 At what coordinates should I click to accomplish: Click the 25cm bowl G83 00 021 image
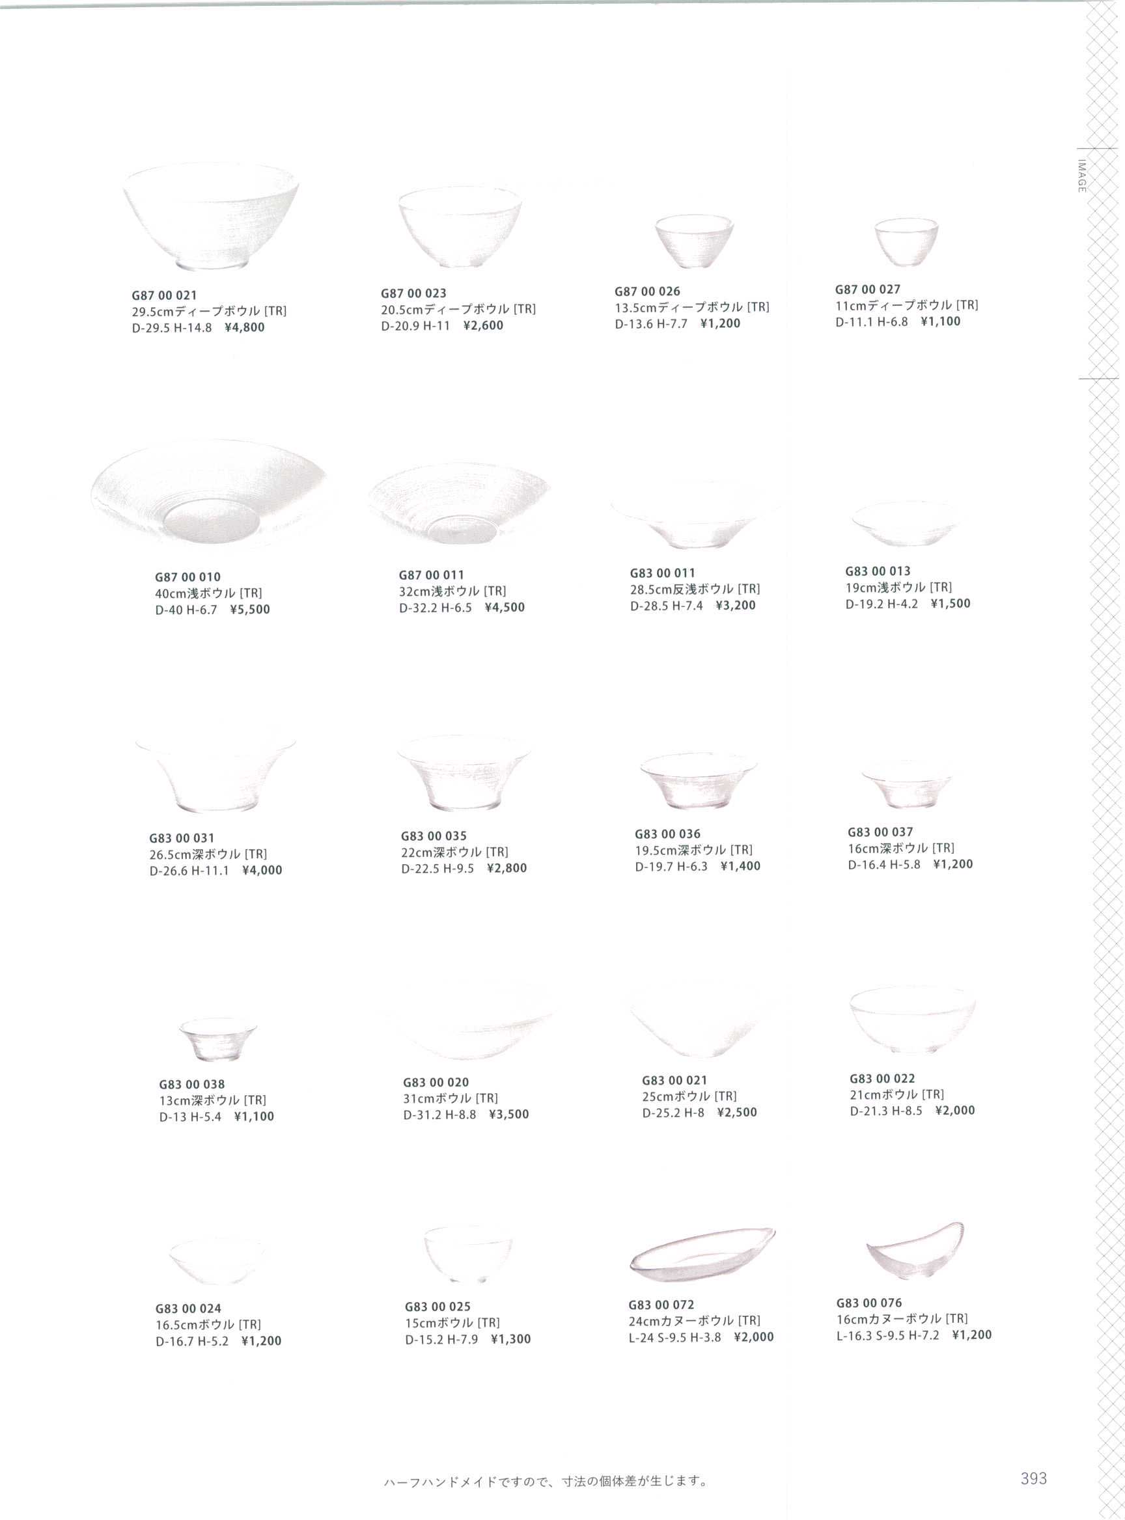(x=695, y=1022)
